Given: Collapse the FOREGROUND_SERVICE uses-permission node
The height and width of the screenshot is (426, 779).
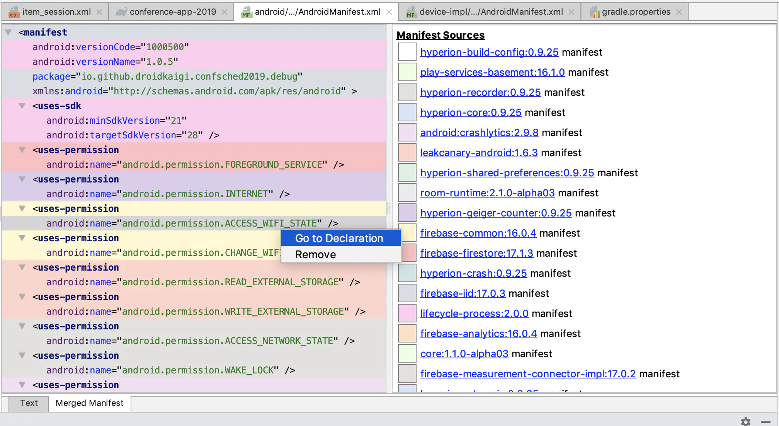Looking at the screenshot, I should tap(22, 150).
